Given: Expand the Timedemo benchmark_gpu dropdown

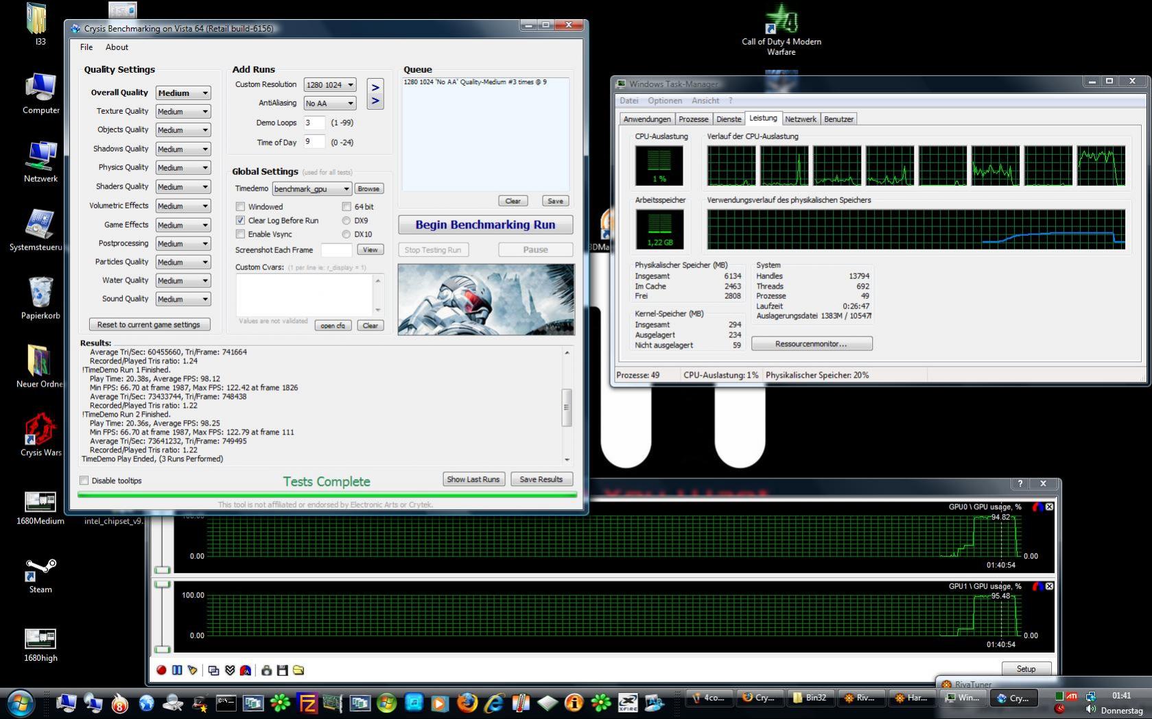Looking at the screenshot, I should pyautogui.click(x=312, y=188).
